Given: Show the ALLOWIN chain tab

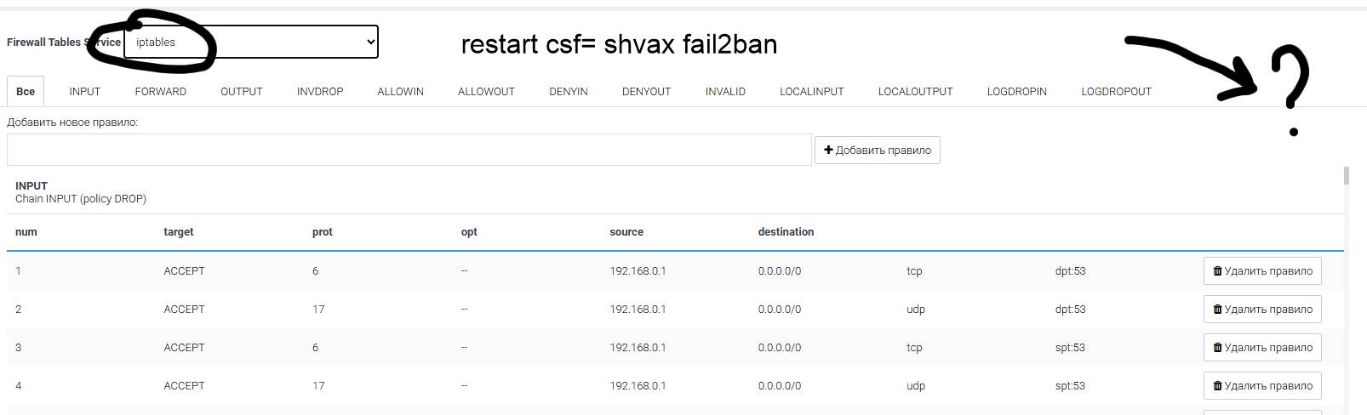Looking at the screenshot, I should [400, 92].
